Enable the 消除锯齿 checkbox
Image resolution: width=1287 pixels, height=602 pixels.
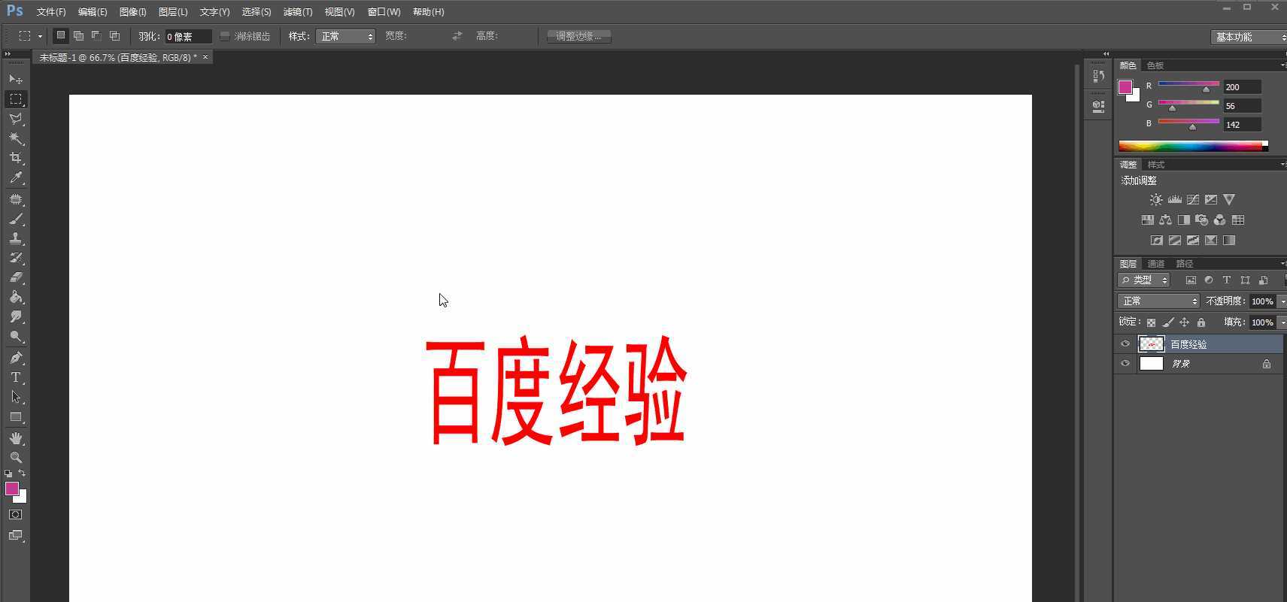(225, 36)
